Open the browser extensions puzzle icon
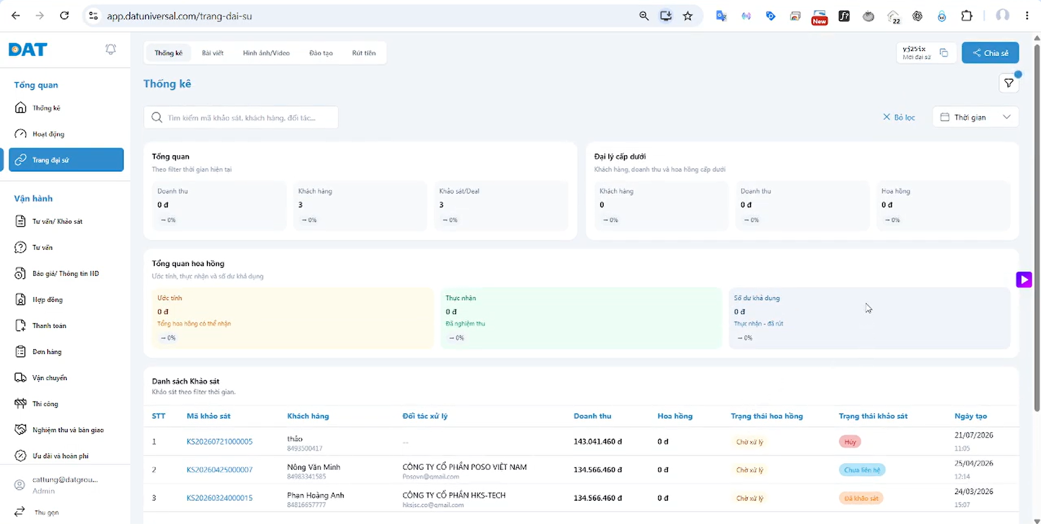Image resolution: width=1041 pixels, height=524 pixels. (x=966, y=16)
